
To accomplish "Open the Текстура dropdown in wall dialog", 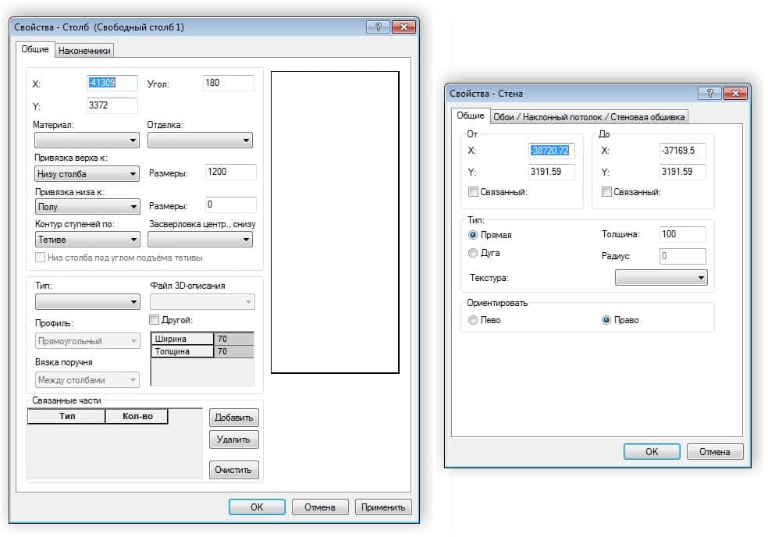I will tap(660, 278).
